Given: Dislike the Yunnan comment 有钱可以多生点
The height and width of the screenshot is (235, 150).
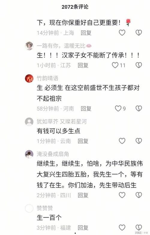Looking at the screenshot, I should click(139, 141).
